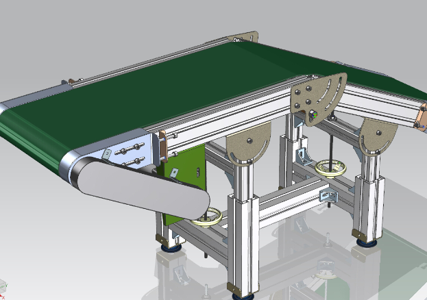Select the horizontal cross beam joining the legs
Viewport: 427px width, 300px height.
click(294, 204)
